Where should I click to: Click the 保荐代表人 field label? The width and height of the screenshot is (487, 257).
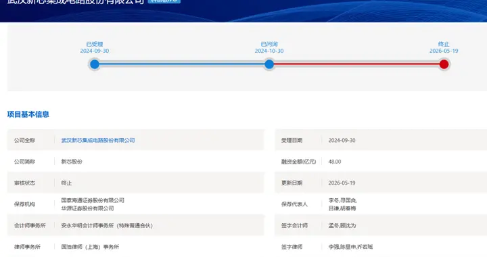coord(294,204)
